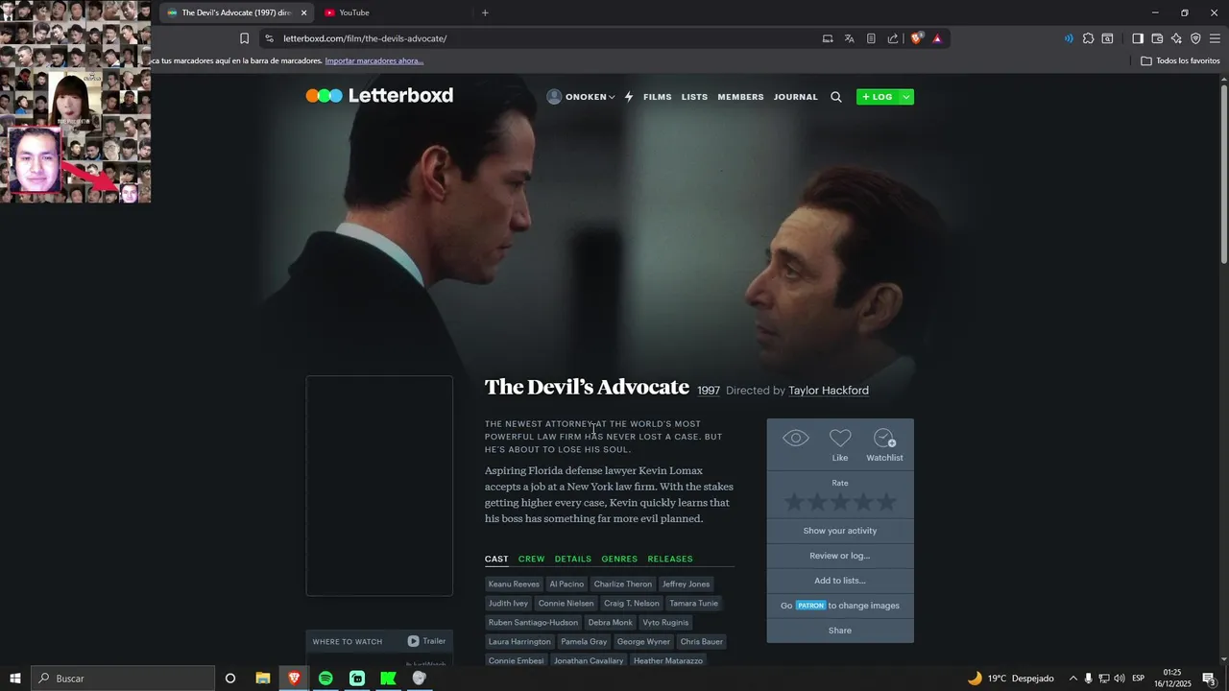This screenshot has width=1229, height=691.
Task: Switch to the CREW tab
Action: pos(531,559)
